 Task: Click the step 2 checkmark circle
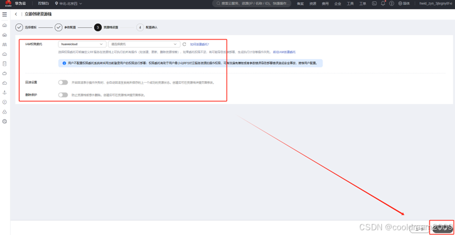[58, 27]
